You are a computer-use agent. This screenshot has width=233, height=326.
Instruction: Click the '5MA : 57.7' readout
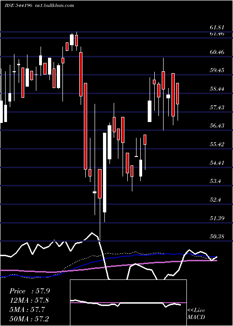pos(27,310)
